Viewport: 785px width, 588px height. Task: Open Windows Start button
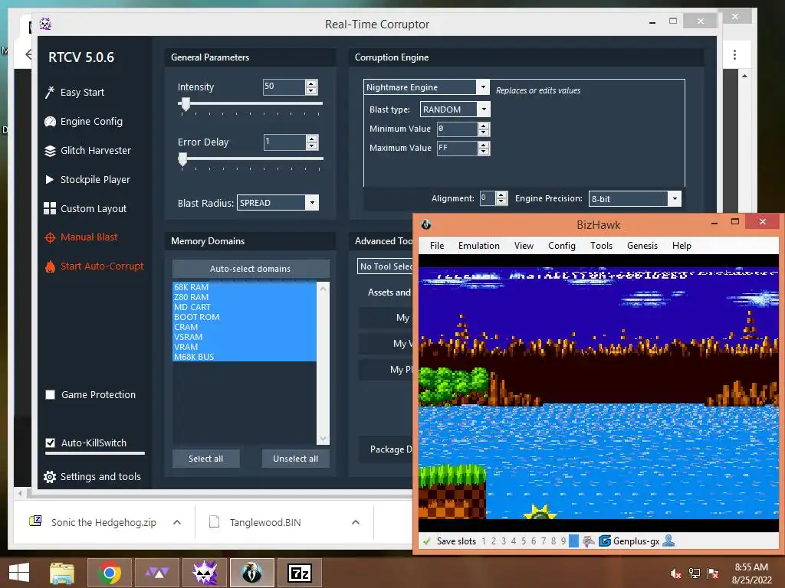pyautogui.click(x=19, y=573)
